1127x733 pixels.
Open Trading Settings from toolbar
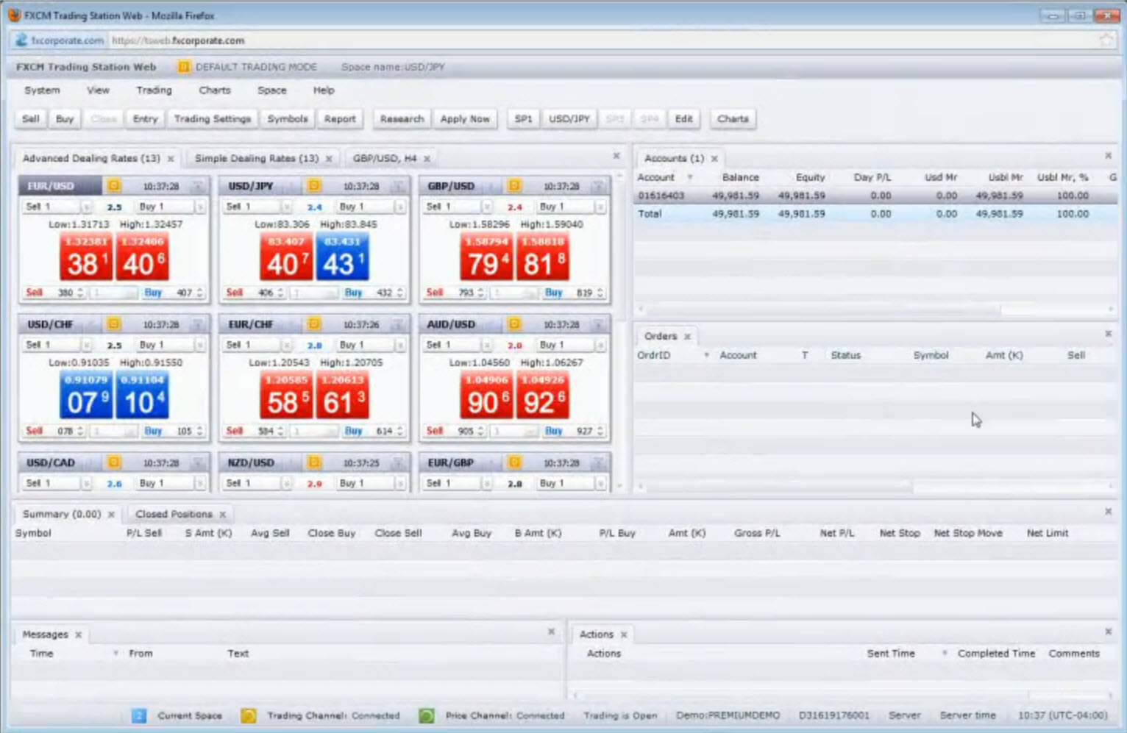[x=213, y=119]
